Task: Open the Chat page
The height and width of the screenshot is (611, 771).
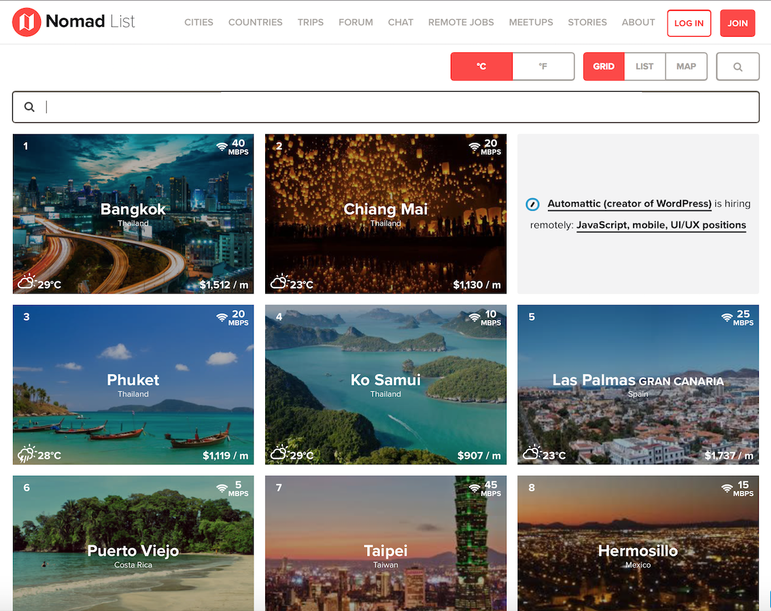Action: coord(400,22)
